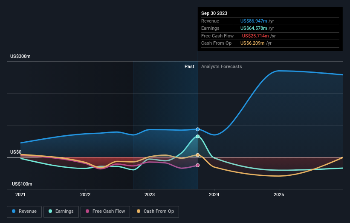Click the US$86.947m revenue value
Image resolution: width=350 pixels, height=223 pixels.
click(x=254, y=21)
